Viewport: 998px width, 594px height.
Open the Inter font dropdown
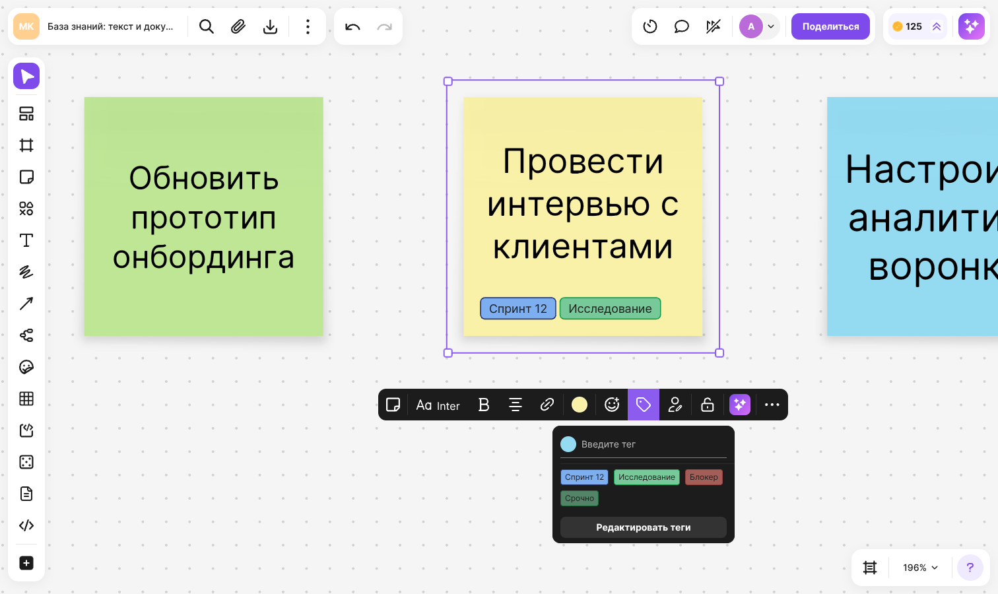[x=438, y=405]
